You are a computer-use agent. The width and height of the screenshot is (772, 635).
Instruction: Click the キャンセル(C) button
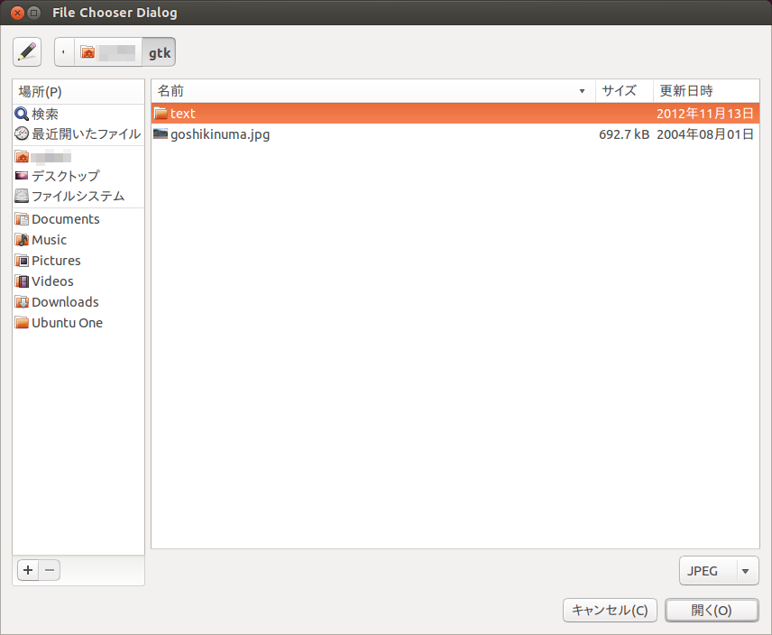(610, 611)
